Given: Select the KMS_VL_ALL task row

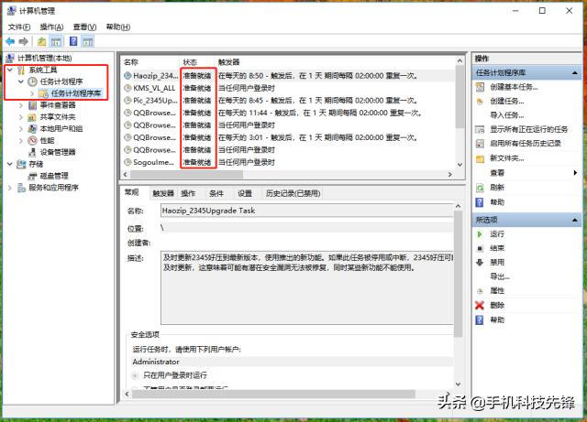Looking at the screenshot, I should pyautogui.click(x=288, y=88).
